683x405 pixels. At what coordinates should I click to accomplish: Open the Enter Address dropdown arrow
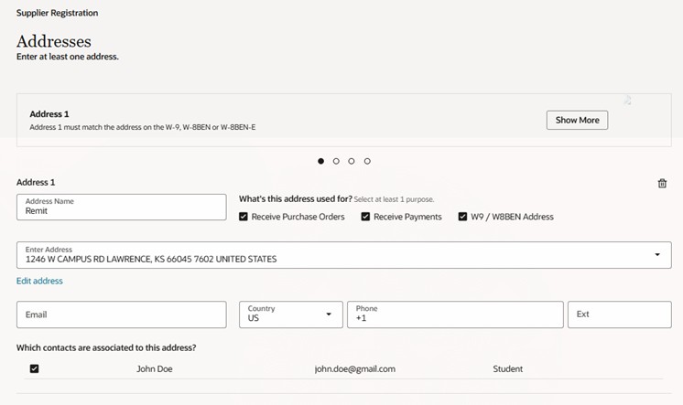(x=657, y=254)
